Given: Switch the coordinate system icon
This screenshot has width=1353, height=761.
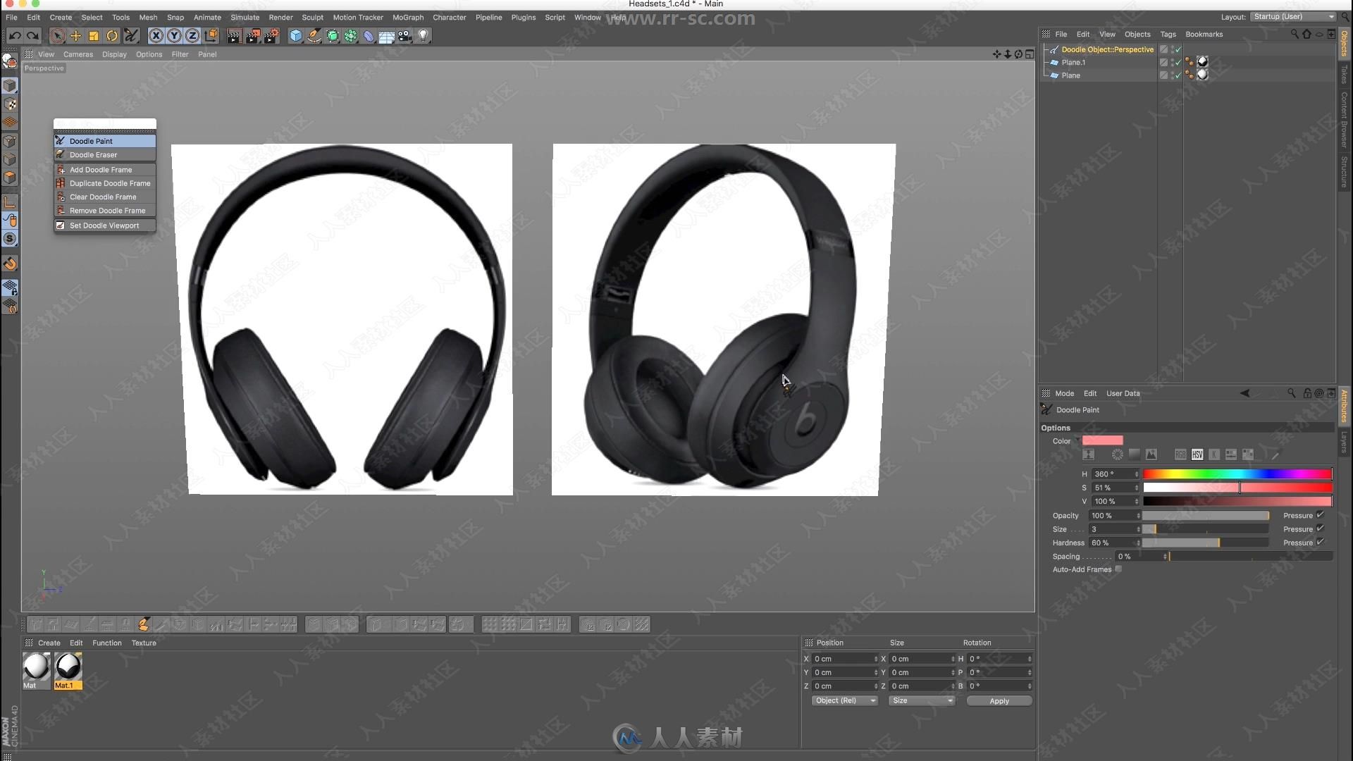Looking at the screenshot, I should (211, 35).
